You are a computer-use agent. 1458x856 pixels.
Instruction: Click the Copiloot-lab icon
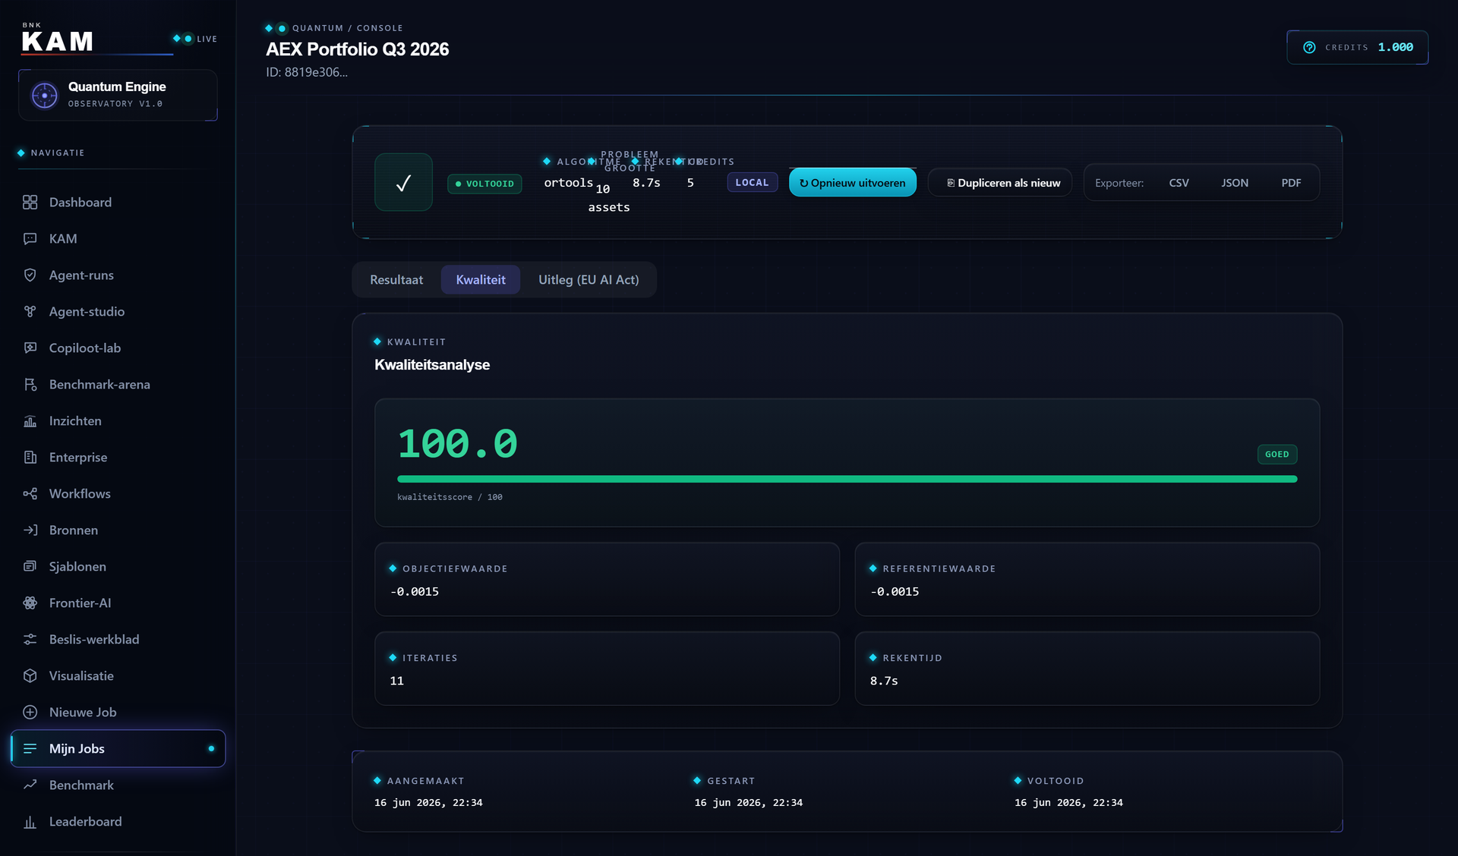tap(30, 348)
